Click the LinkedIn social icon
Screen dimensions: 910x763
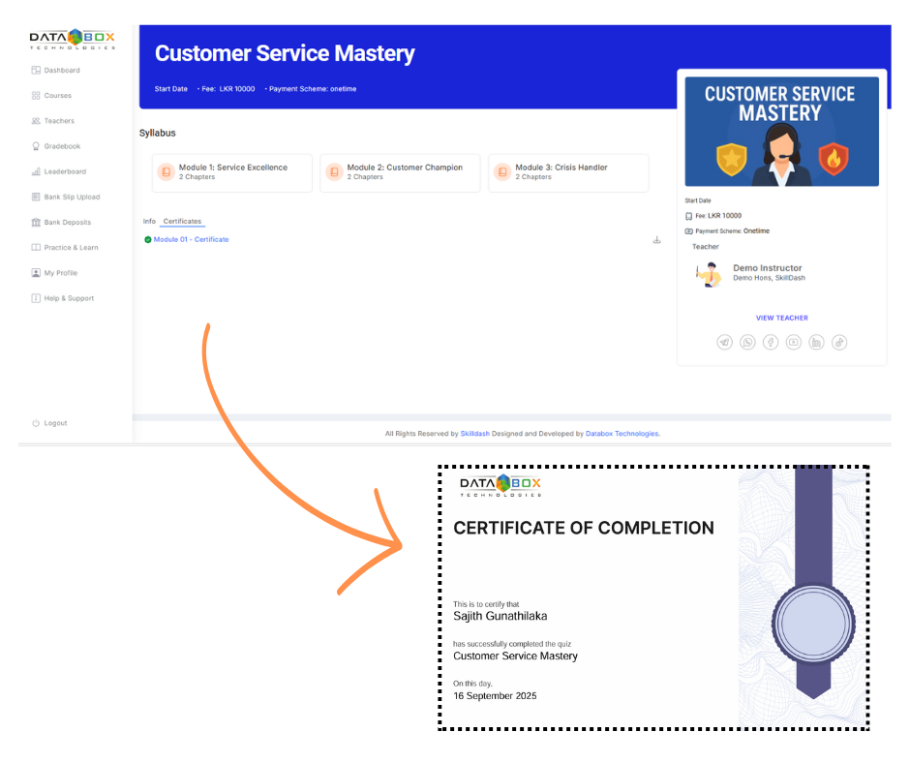pyautogui.click(x=817, y=342)
